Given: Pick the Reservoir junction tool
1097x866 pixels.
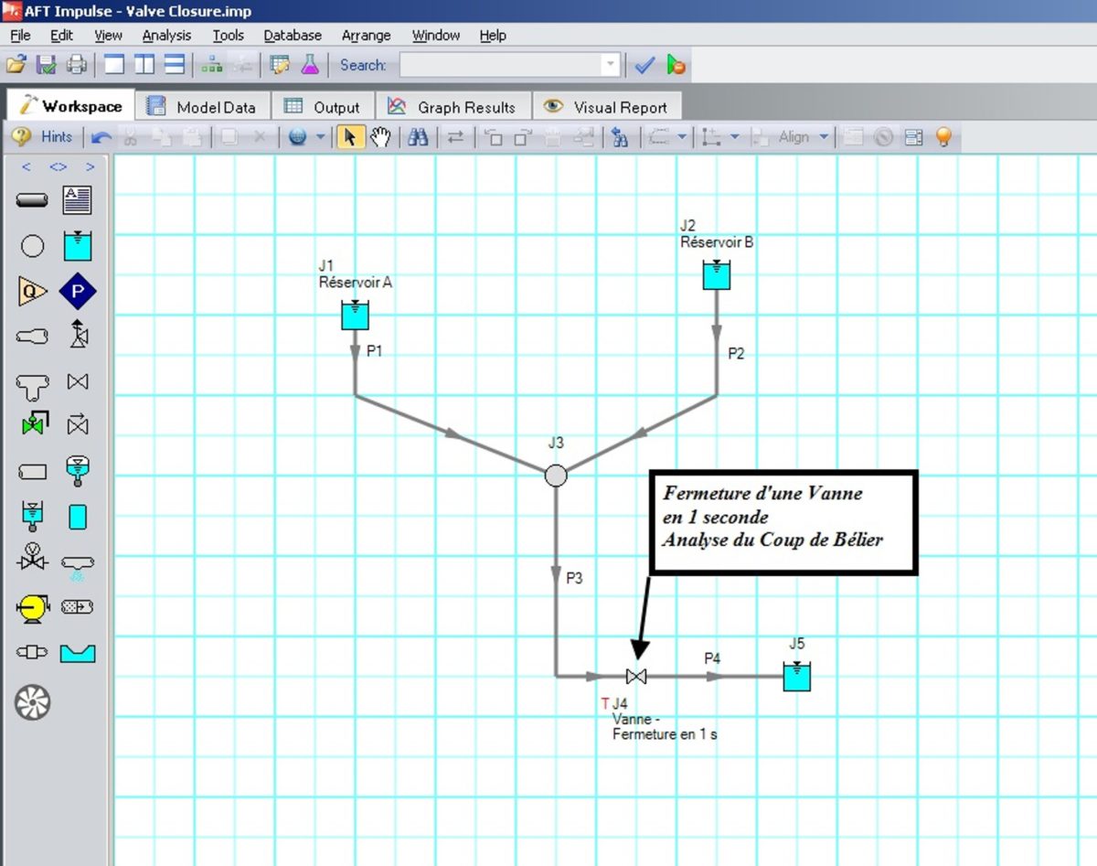Looking at the screenshot, I should (78, 246).
